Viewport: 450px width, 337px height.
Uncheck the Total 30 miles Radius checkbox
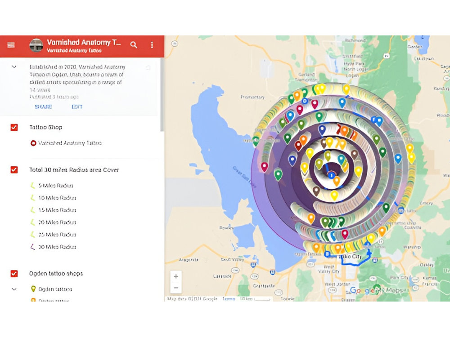click(x=14, y=170)
